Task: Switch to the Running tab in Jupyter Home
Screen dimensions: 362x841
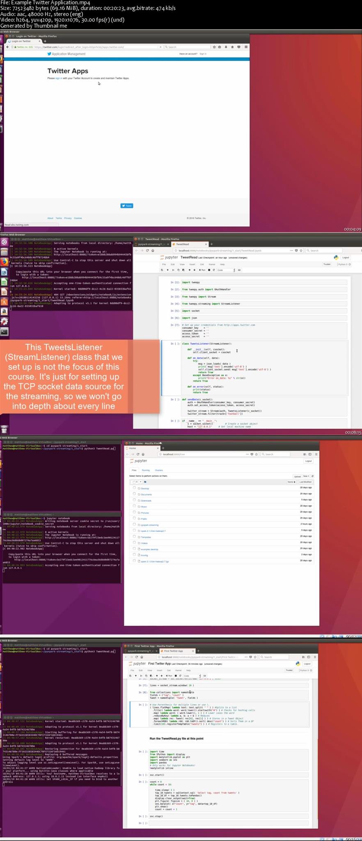Action: 146,470
